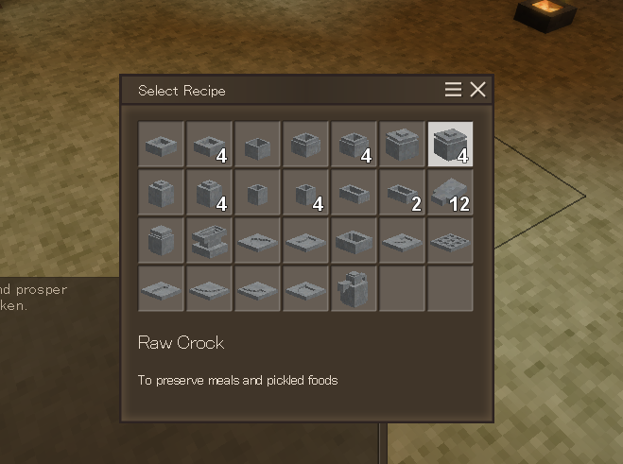
Task: Choose the perforated mold plate recipe
Action: coord(450,240)
